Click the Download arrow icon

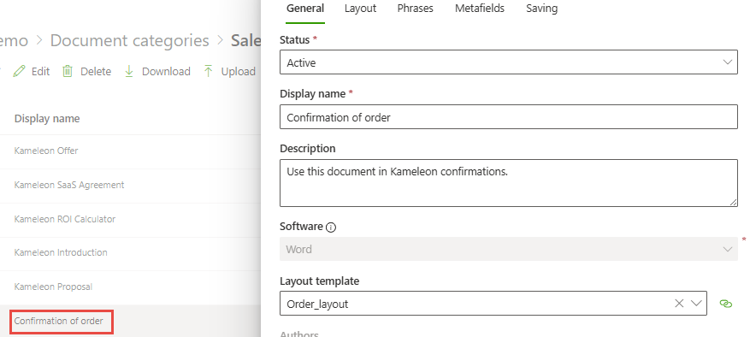point(128,71)
